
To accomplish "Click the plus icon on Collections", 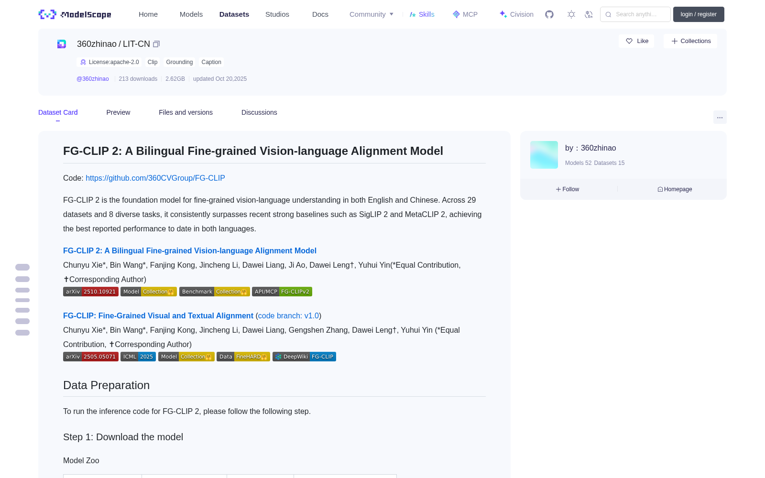I will (x=675, y=41).
